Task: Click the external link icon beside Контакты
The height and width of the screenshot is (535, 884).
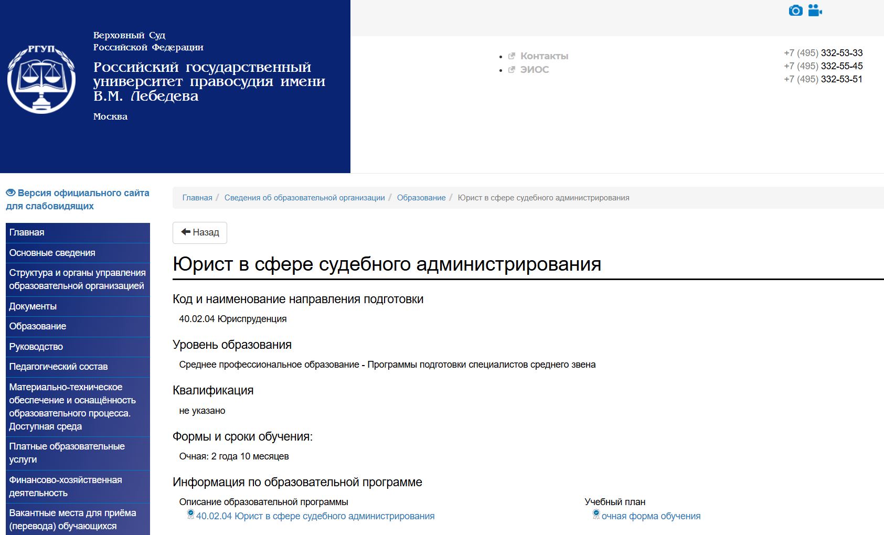Action: (512, 56)
